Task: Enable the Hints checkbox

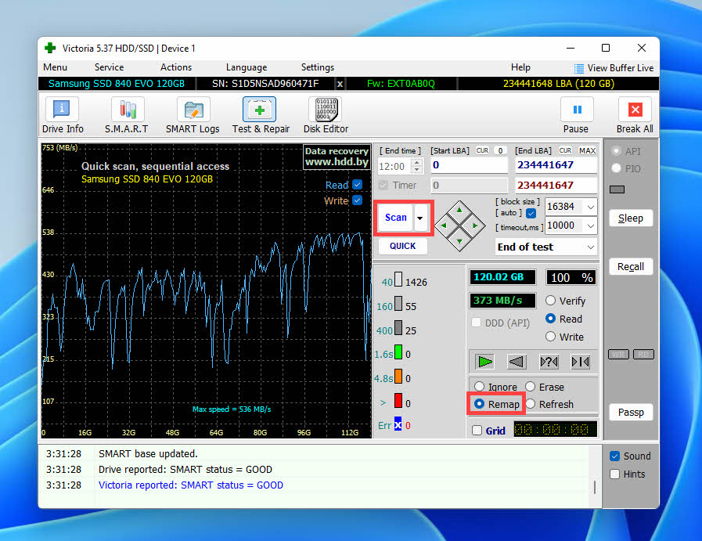Action: [x=614, y=474]
